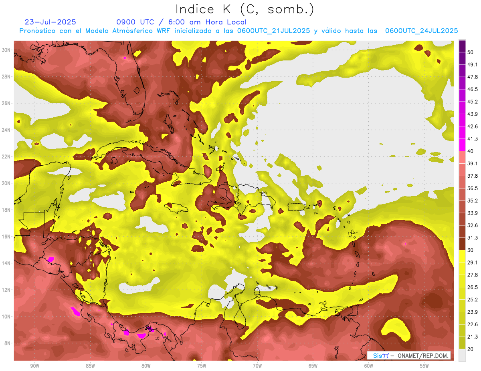The height and width of the screenshot is (371, 481).
Task: Click the colorbar value label '41.3'
Action: [x=473, y=139]
